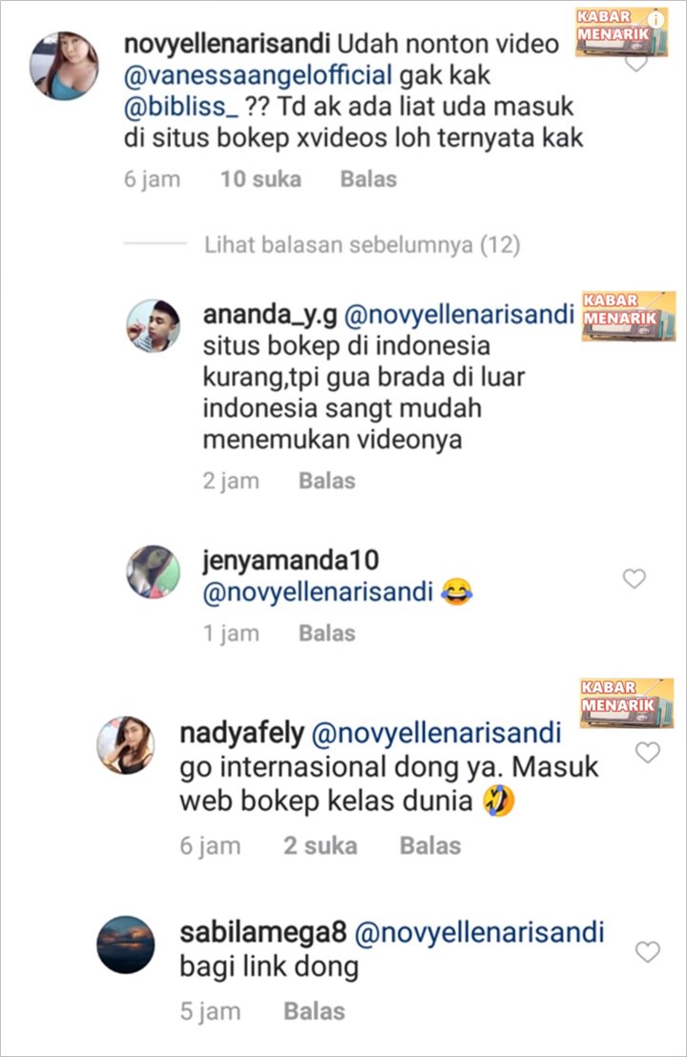Click Balas under ananda_y.g's comment

[x=327, y=481]
